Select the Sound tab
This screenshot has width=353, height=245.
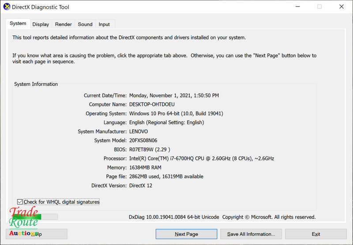[85, 24]
